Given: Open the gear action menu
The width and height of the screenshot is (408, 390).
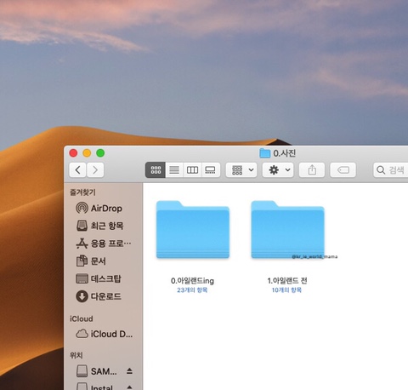Looking at the screenshot, I should [x=278, y=170].
